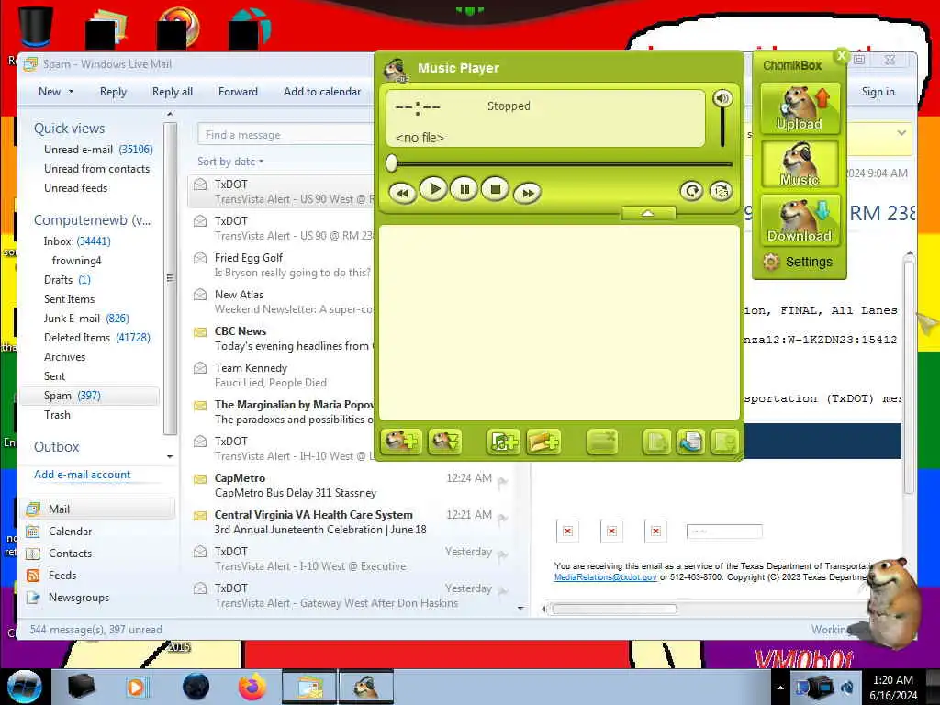Skip forward with the fast-forward button
The height and width of the screenshot is (705, 940).
pyautogui.click(x=527, y=193)
